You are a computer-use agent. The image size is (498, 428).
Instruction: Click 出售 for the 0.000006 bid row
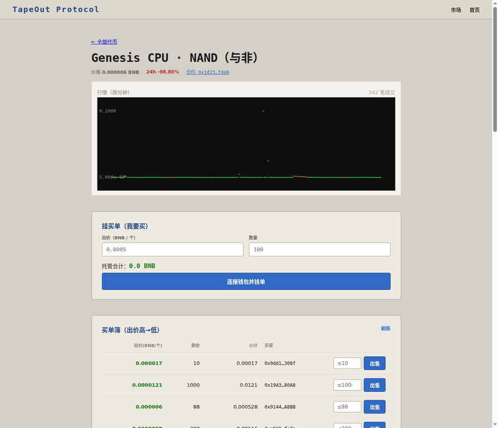tap(374, 407)
